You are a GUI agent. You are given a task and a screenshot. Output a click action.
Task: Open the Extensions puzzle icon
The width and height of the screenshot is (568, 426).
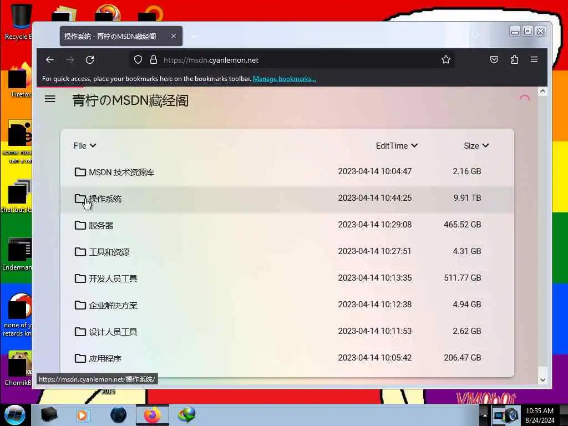(x=514, y=59)
